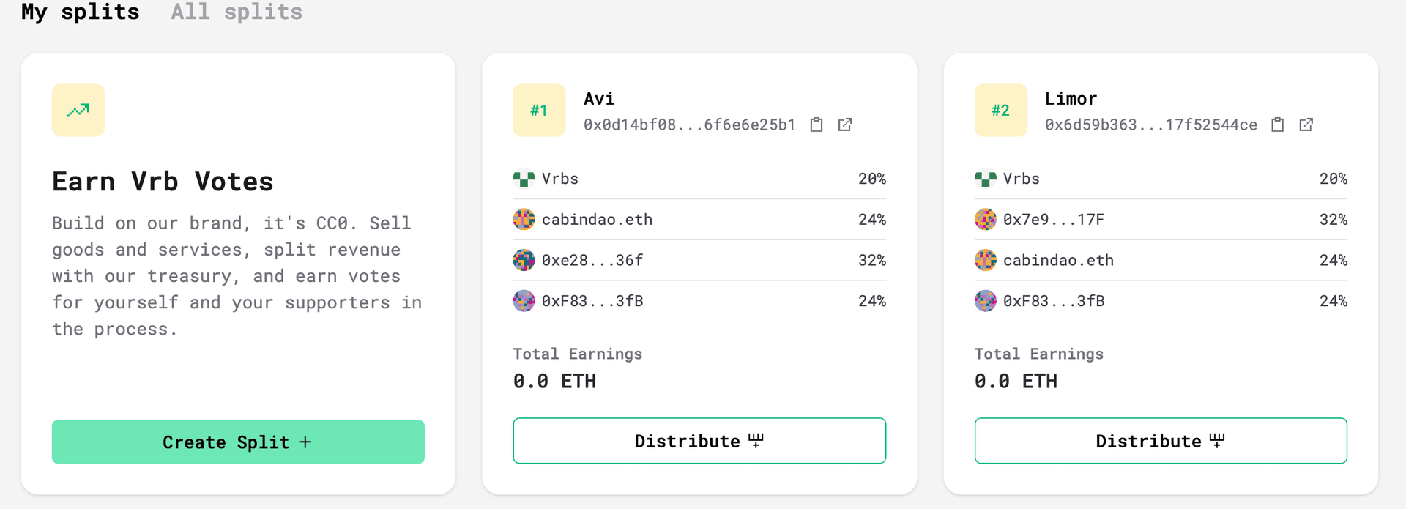The image size is (1406, 509).
Task: Copy Avi split address to clipboard
Action: (817, 125)
